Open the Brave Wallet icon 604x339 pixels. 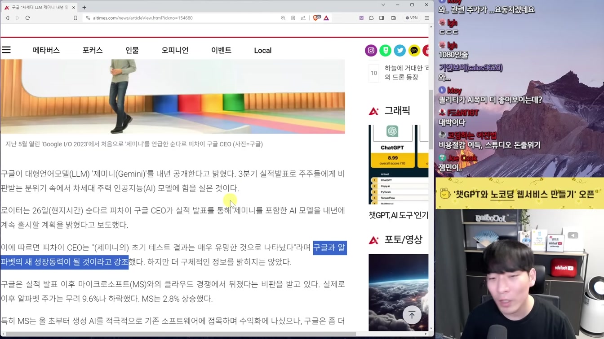pos(393,18)
